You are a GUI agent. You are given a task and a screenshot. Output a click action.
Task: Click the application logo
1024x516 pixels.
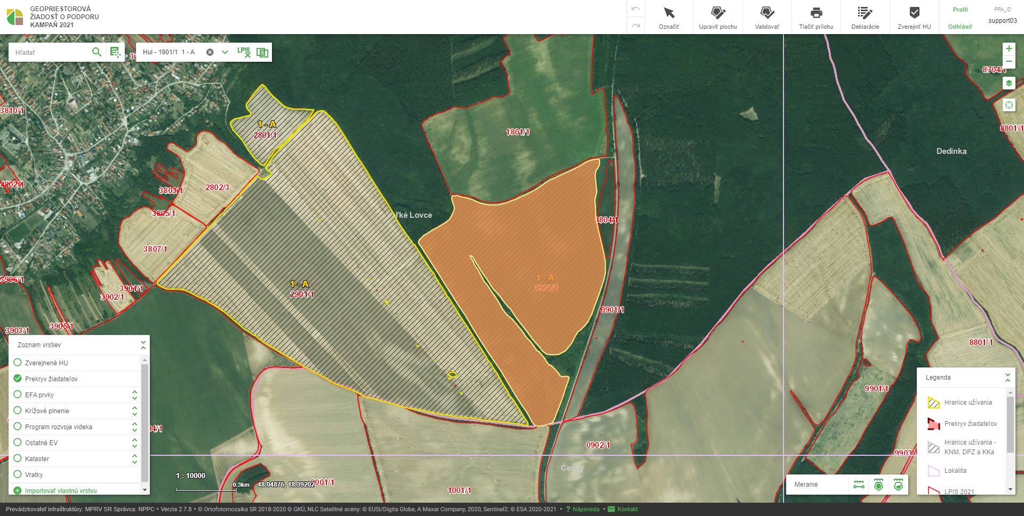[x=15, y=17]
